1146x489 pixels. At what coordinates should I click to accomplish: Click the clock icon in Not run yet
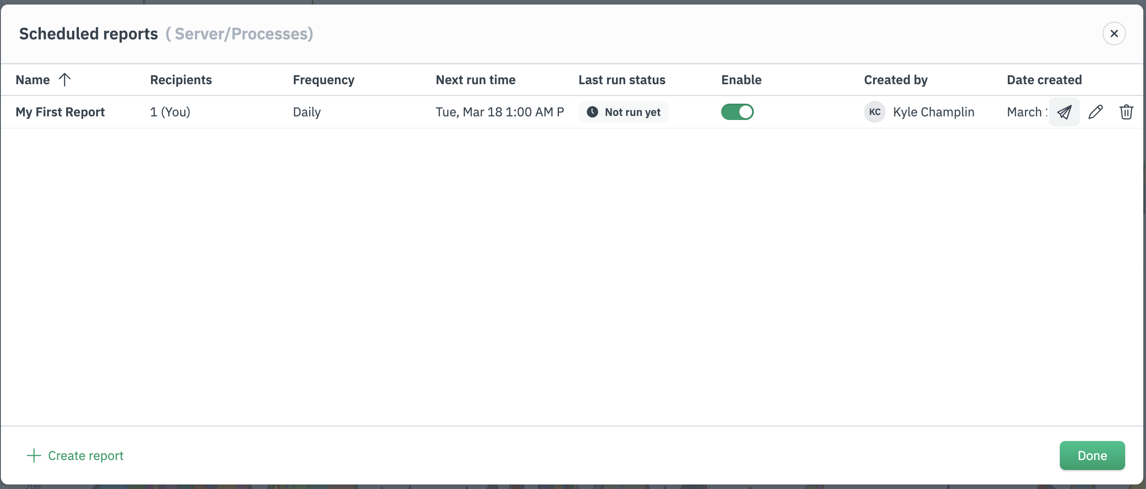click(592, 112)
